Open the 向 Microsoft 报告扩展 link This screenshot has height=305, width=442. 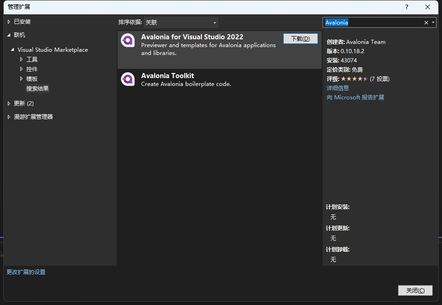(355, 98)
